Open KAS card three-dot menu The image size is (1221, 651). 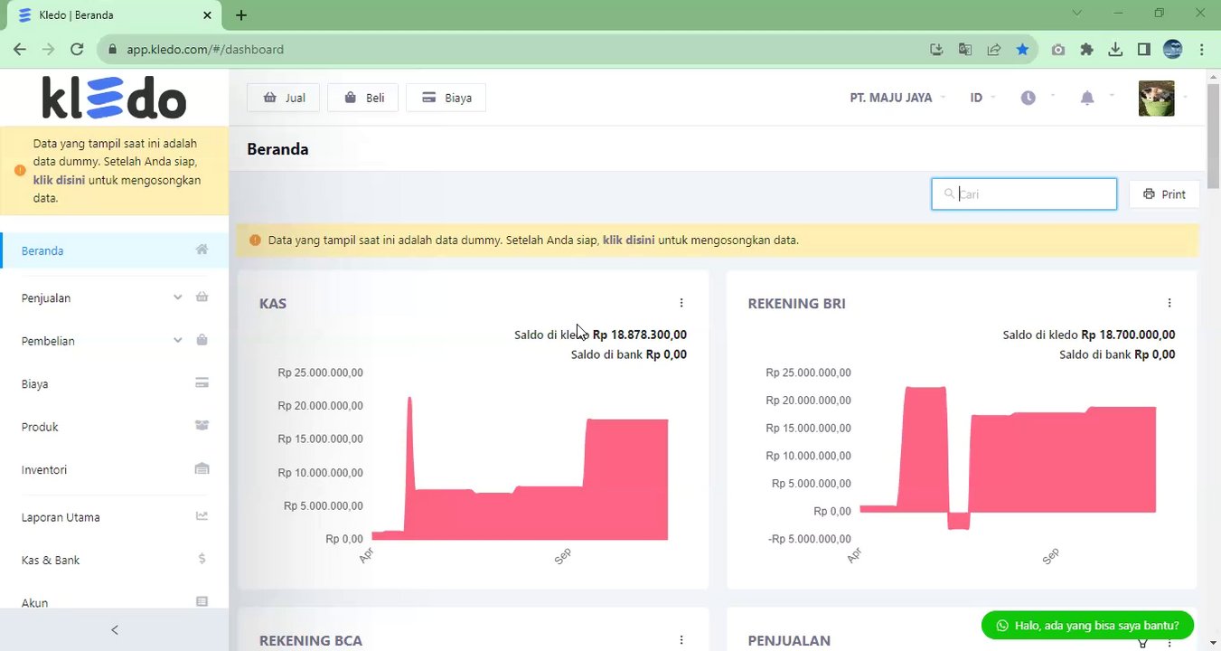point(681,303)
